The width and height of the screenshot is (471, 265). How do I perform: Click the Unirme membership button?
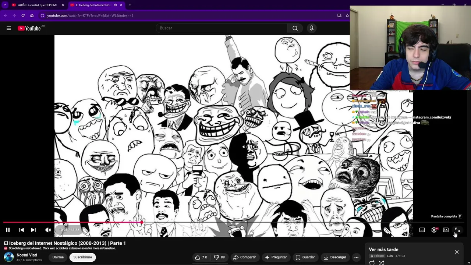pos(58,257)
